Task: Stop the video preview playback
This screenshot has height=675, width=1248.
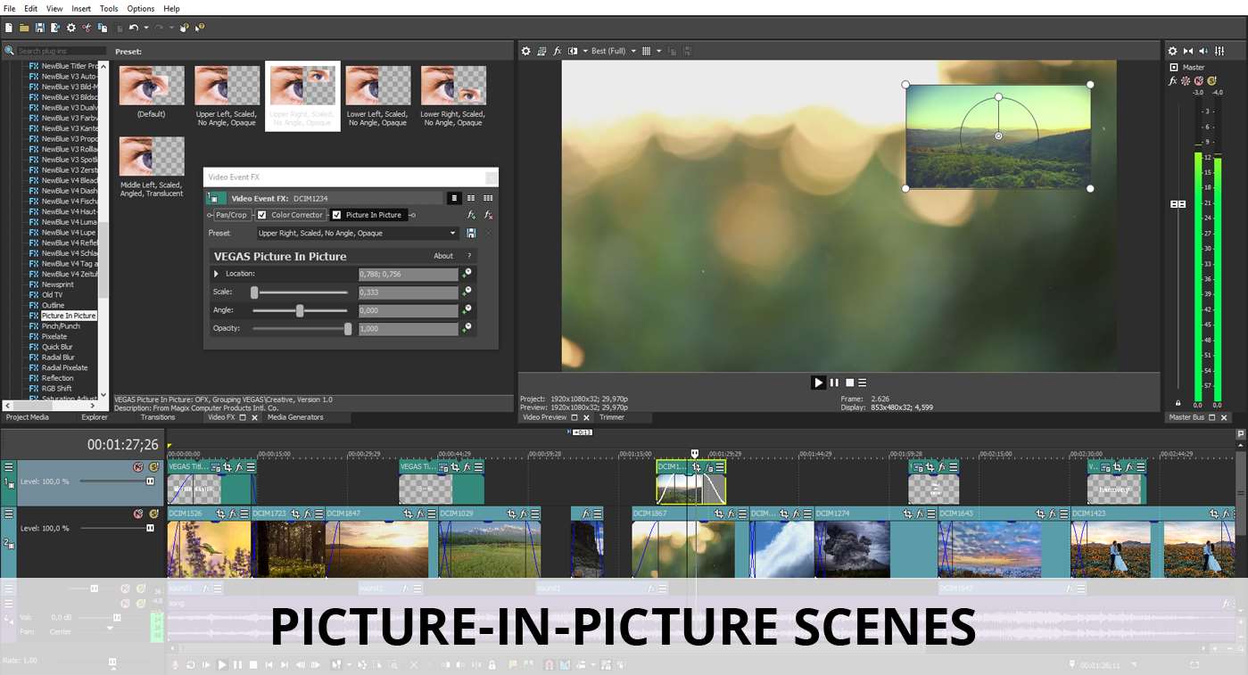Action: click(849, 383)
